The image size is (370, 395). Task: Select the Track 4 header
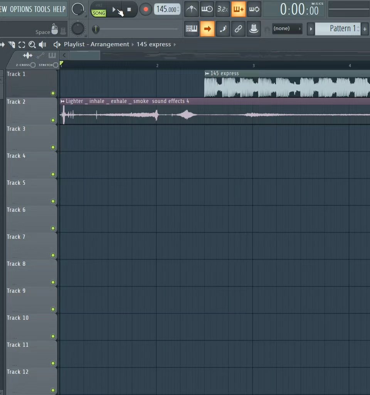coord(32,165)
